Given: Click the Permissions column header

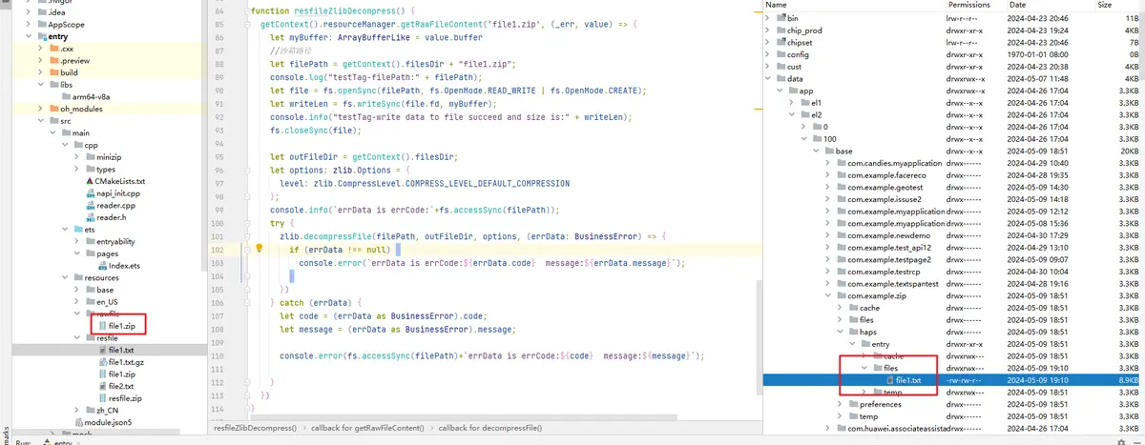Looking at the screenshot, I should (969, 6).
